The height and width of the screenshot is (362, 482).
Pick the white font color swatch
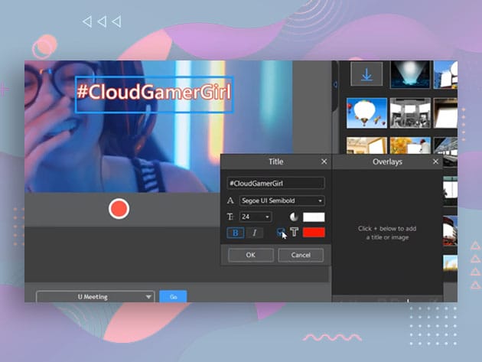[x=314, y=217]
